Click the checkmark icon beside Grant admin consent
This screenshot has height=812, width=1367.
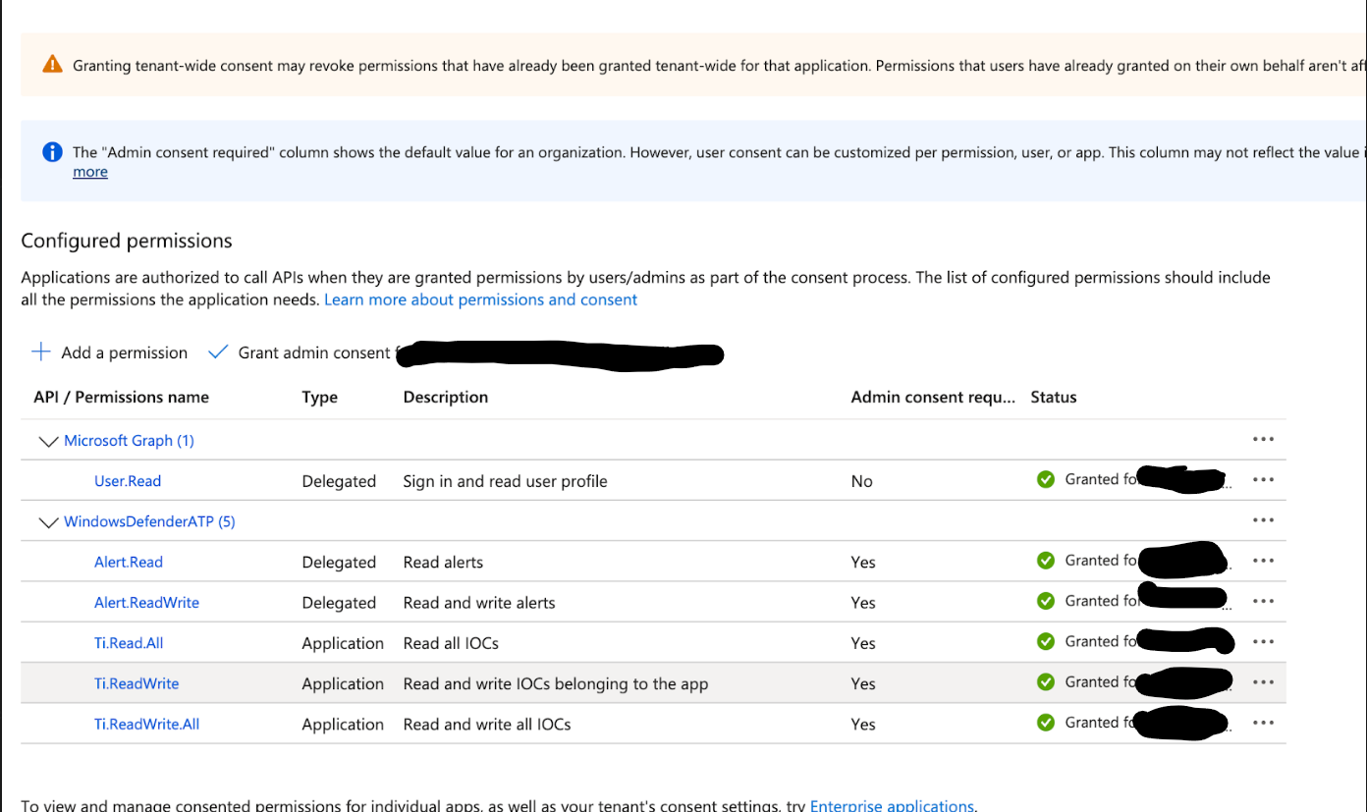pyautogui.click(x=218, y=352)
